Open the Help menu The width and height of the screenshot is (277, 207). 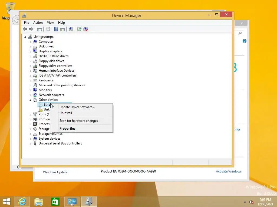pos(61,23)
